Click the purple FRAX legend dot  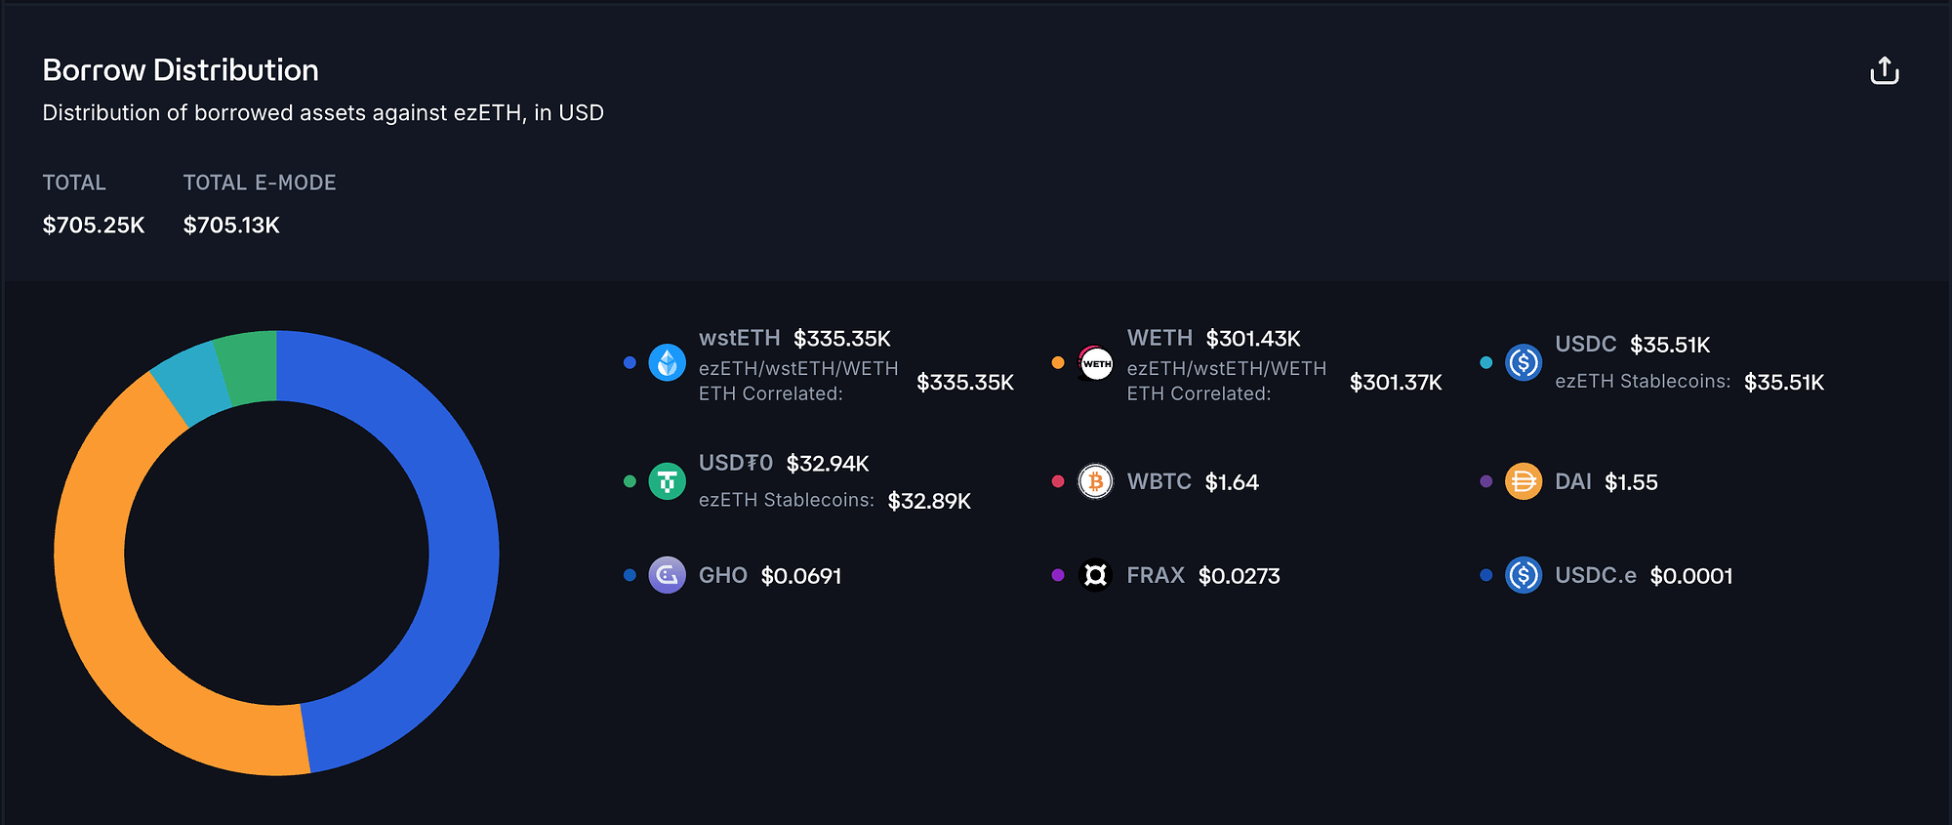[1058, 575]
